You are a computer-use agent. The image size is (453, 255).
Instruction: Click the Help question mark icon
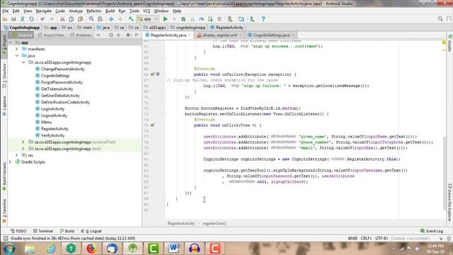coord(263,19)
